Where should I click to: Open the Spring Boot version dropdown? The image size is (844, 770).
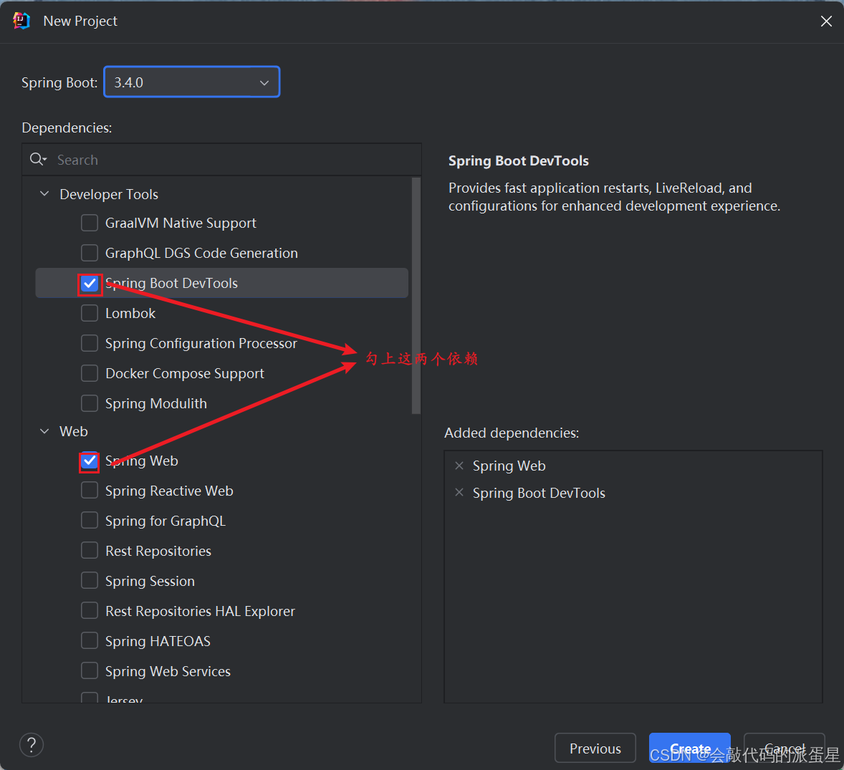point(191,82)
